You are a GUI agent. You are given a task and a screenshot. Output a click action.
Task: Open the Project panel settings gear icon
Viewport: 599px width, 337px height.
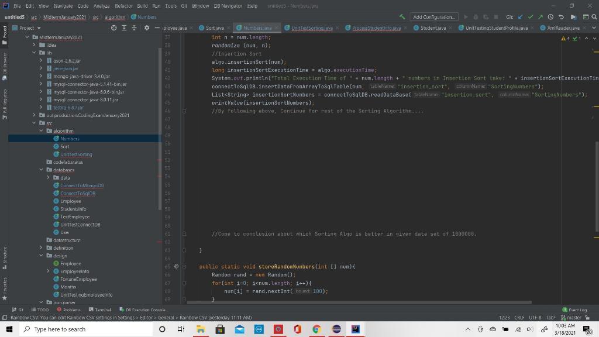coord(147,27)
